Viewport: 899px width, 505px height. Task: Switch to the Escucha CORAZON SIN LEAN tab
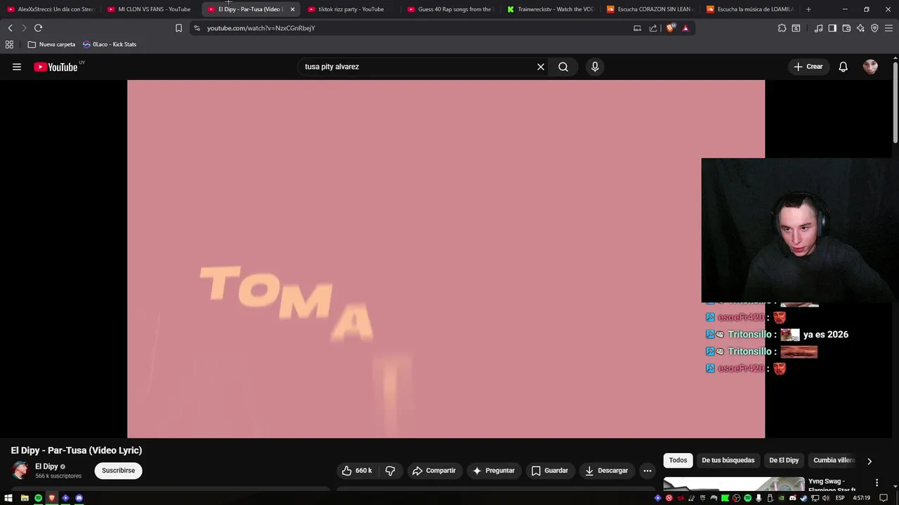click(650, 9)
